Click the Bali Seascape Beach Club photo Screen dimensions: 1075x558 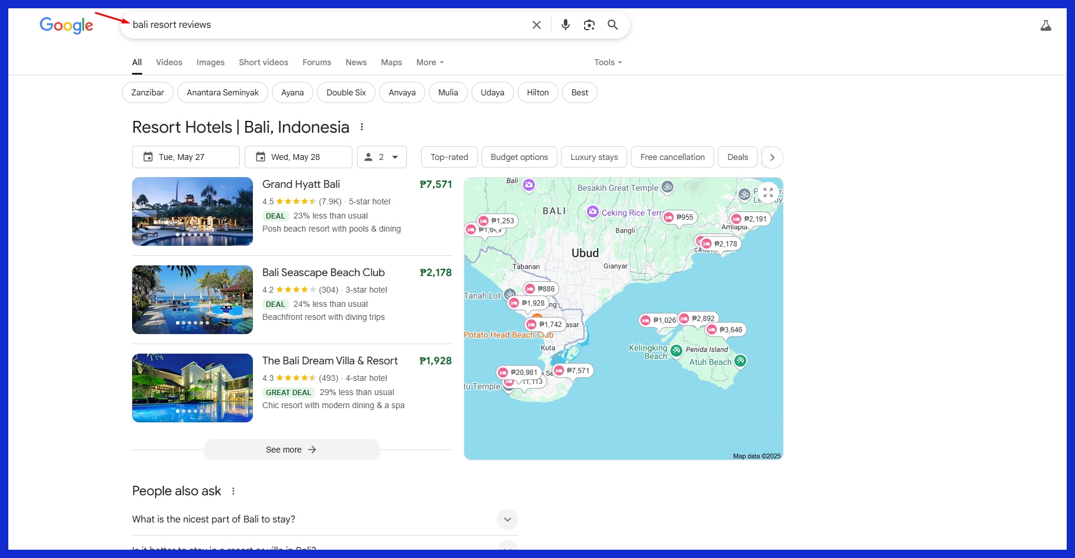click(192, 300)
